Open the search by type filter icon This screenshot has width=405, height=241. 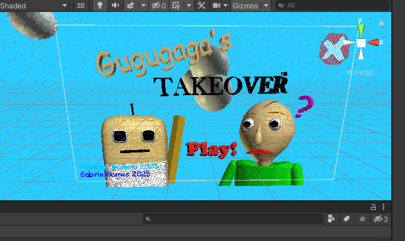(331, 219)
